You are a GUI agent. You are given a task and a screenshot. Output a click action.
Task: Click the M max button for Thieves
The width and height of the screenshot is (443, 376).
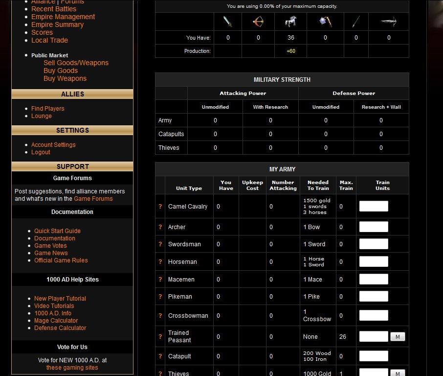[x=397, y=373]
